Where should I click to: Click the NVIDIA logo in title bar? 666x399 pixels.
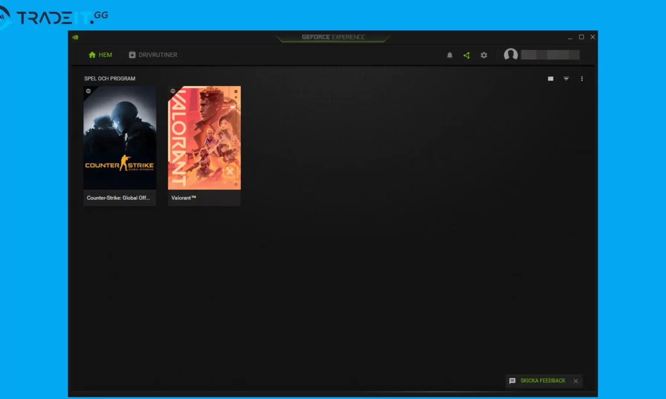click(x=75, y=37)
